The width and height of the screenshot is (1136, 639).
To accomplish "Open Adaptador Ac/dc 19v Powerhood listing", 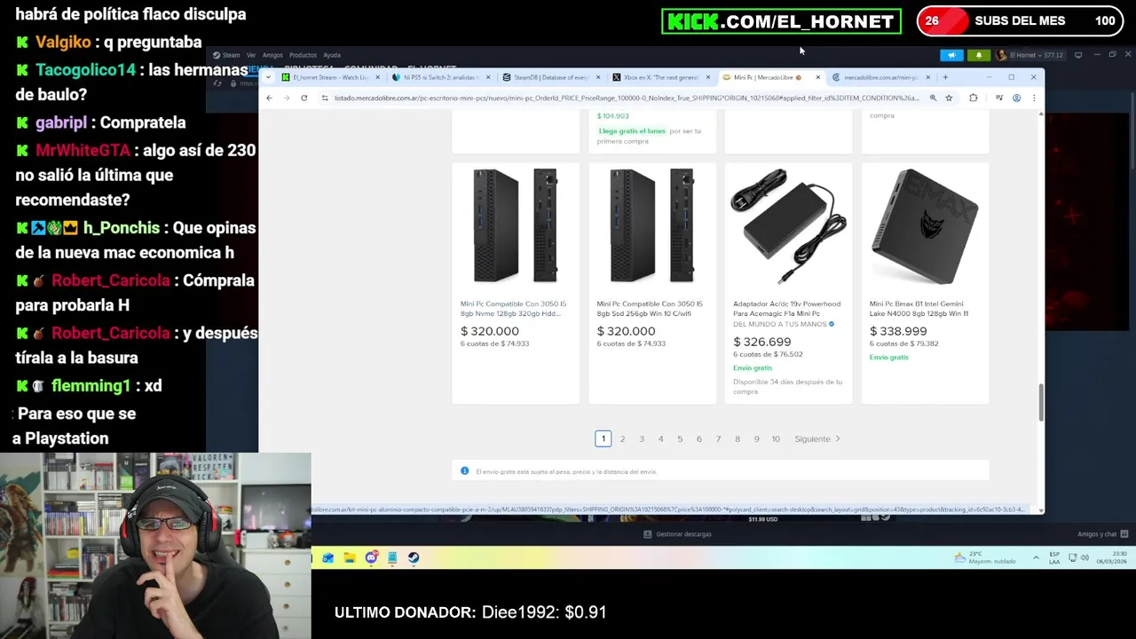I will point(786,308).
